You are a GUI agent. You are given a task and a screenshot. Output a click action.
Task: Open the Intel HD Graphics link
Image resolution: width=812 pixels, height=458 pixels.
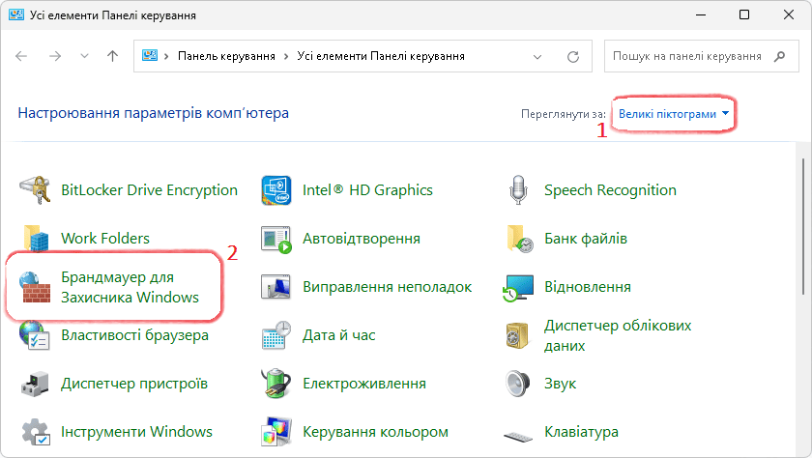(x=367, y=190)
